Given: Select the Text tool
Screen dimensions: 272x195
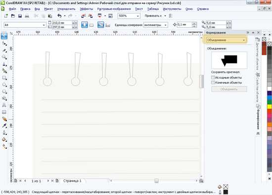Looking at the screenshot, I should pos(4,105).
